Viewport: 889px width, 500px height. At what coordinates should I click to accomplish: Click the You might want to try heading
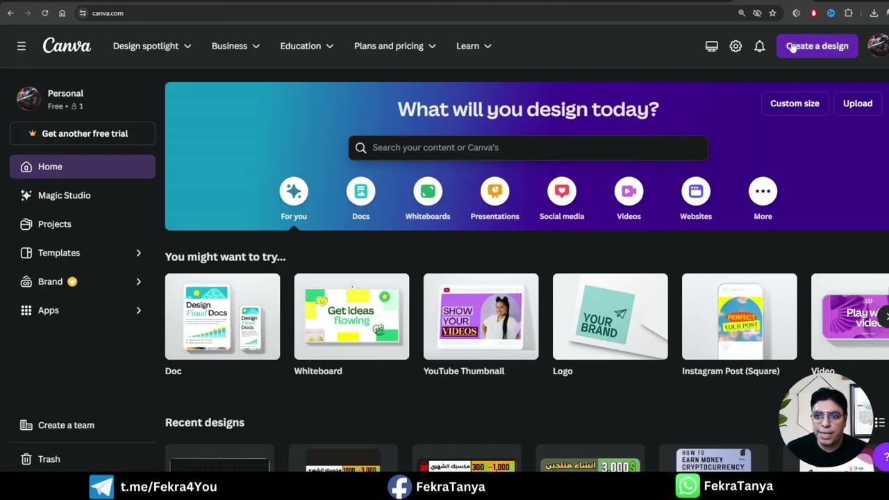(225, 257)
